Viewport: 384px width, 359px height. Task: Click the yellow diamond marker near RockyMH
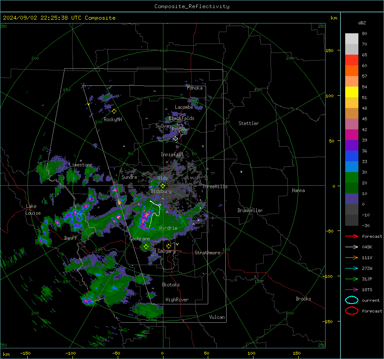tap(114, 111)
